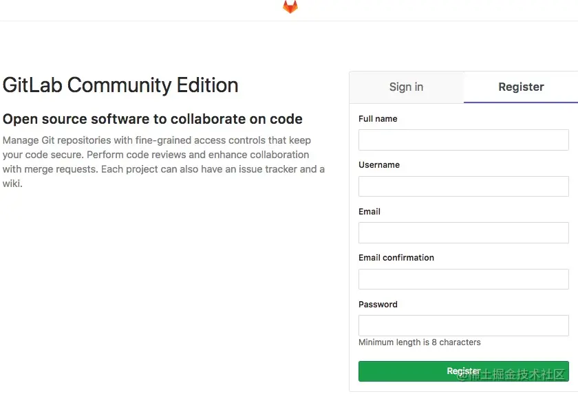Click the Password input field
This screenshot has width=578, height=394.
(463, 325)
